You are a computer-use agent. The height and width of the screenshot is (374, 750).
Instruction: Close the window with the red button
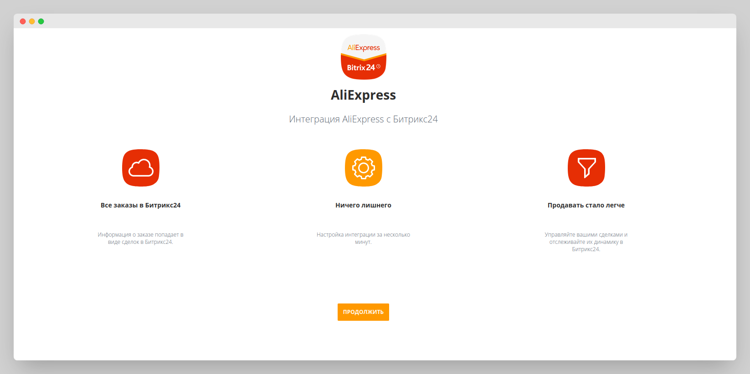[23, 21]
